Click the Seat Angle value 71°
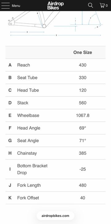 [83, 141]
